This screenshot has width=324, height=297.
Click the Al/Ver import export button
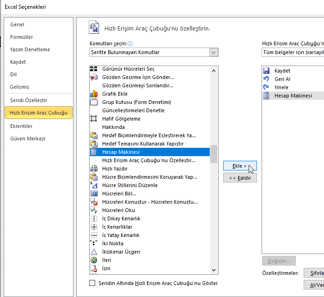[314, 285]
